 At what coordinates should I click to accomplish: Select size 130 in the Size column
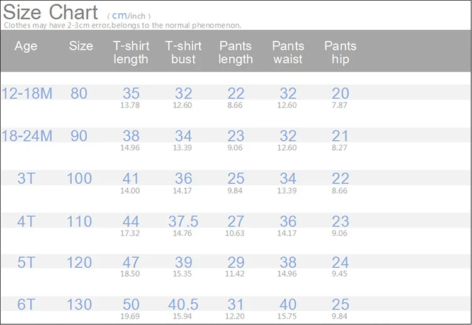coord(79,305)
